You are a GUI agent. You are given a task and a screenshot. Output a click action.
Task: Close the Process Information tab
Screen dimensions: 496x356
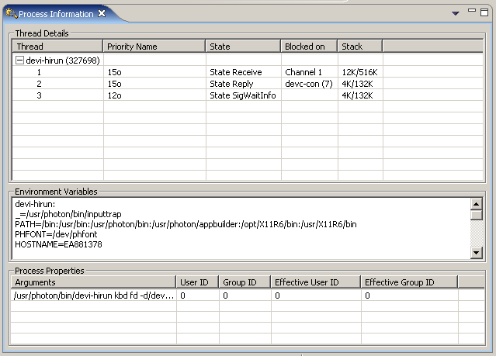(102, 13)
